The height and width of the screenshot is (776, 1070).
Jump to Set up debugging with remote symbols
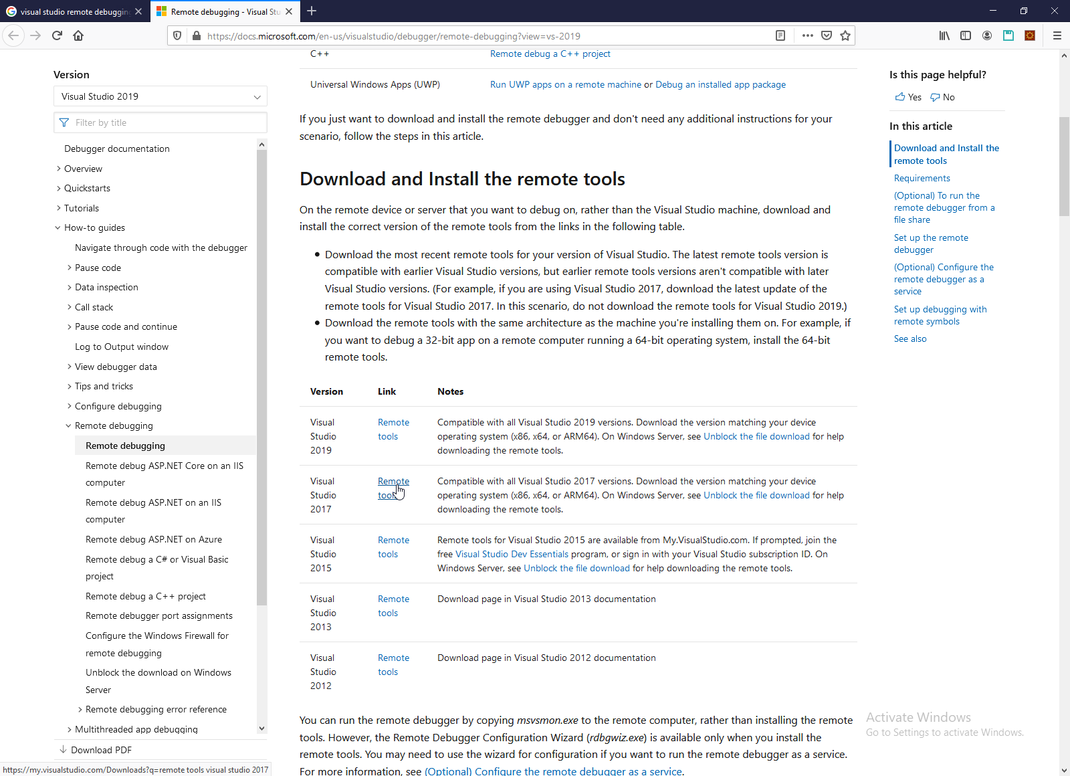940,315
